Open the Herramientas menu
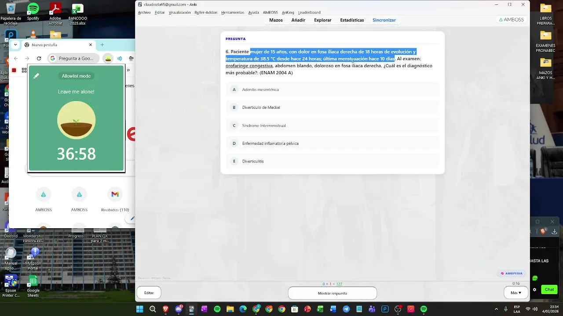Image resolution: width=563 pixels, height=316 pixels. tap(233, 12)
